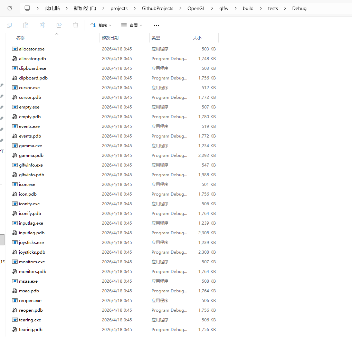352x339 pixels.
Task: Expand chevron after glfw in breadcrumb
Action: [x=236, y=8]
